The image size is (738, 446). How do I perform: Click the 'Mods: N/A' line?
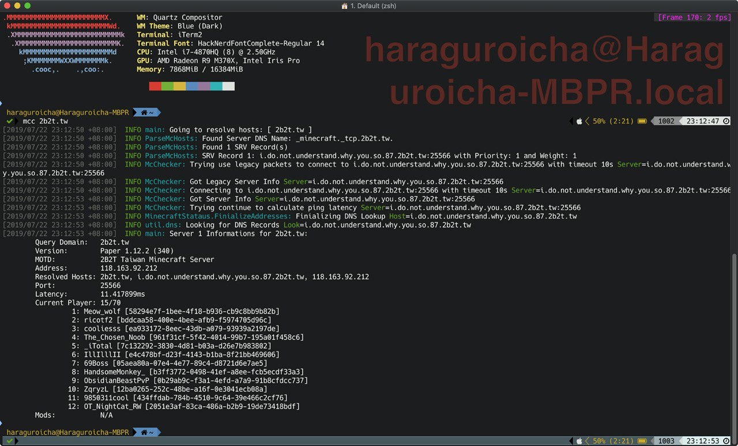pos(74,415)
